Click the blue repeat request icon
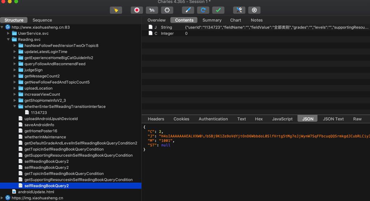This screenshot has width=370, height=201. [203, 10]
